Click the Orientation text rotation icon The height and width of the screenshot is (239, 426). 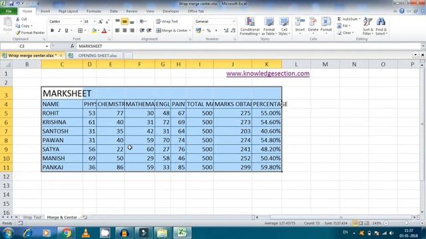pos(142,21)
